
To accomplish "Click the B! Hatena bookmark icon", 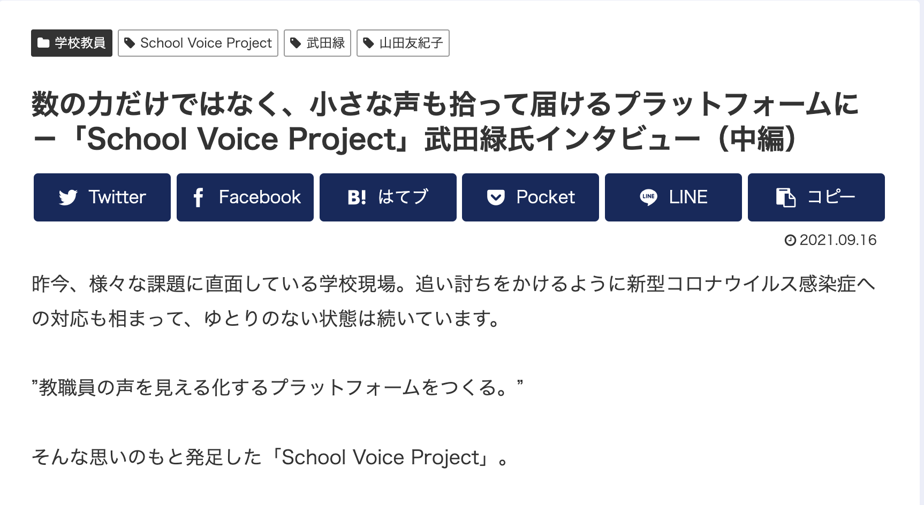I will coord(356,197).
